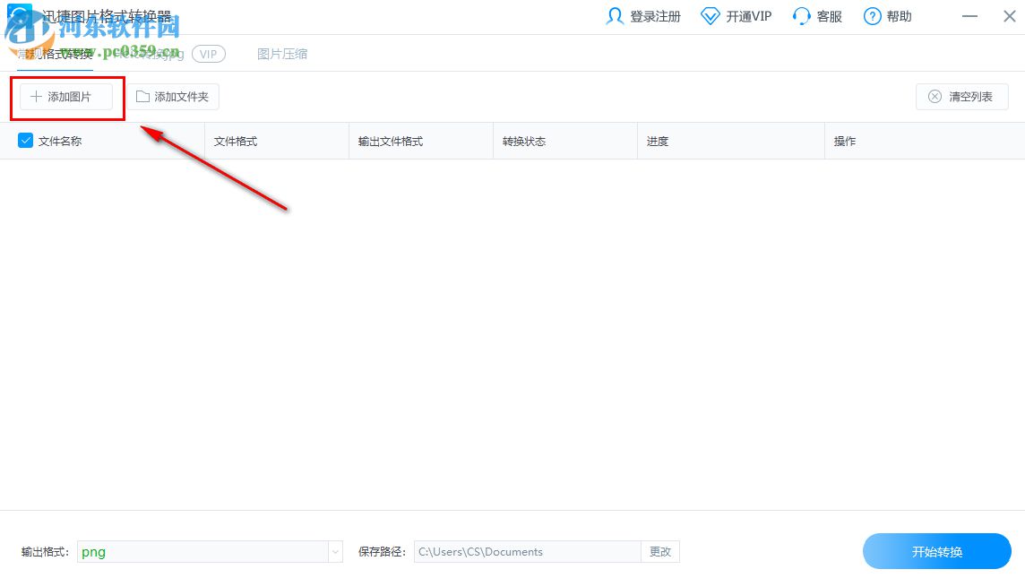Click the 帮助 help icon
Image resolution: width=1025 pixels, height=578 pixels.
pos(872,15)
